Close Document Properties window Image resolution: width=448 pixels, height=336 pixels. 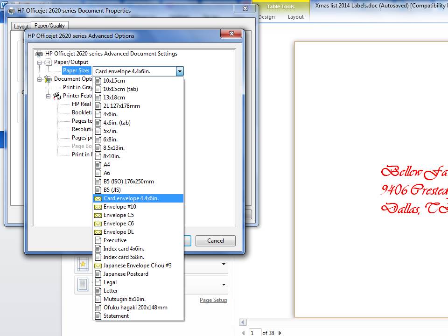click(245, 8)
